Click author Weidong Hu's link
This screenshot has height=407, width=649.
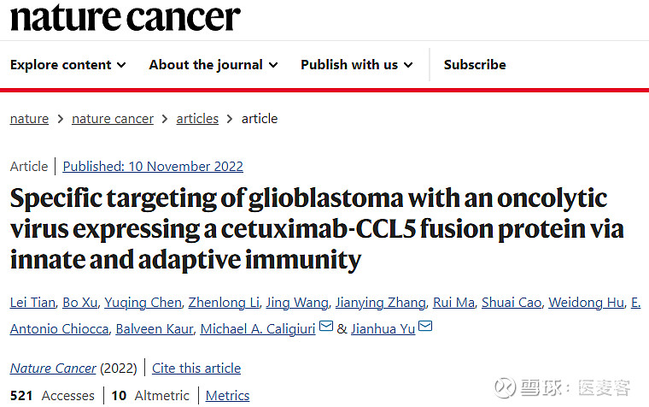point(587,303)
